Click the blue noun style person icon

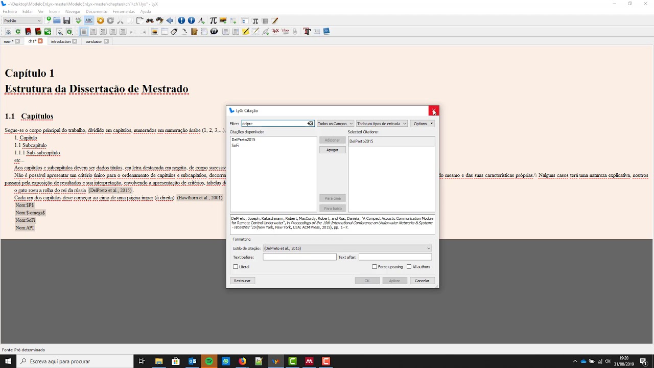tap(191, 20)
